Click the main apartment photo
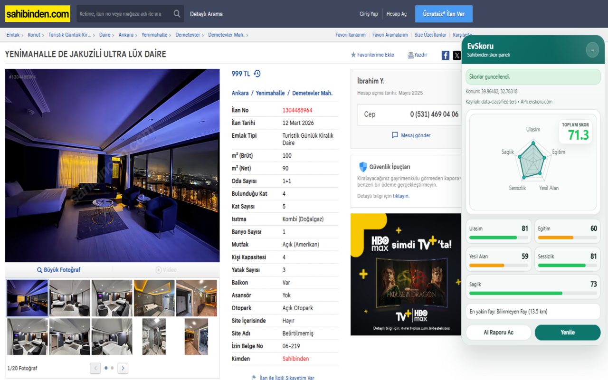Viewport: 608px width, 380px height. click(112, 165)
